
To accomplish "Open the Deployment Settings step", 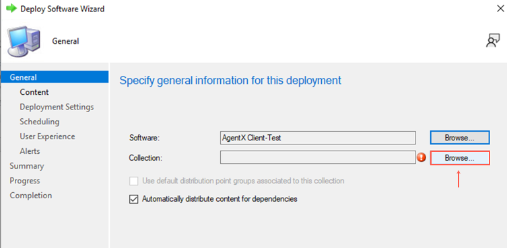I will coord(57,107).
